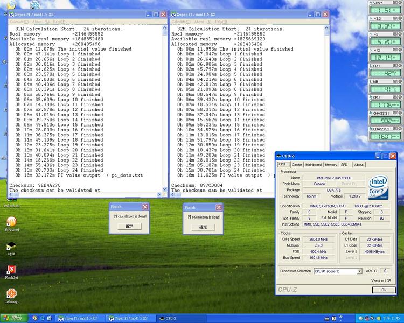Click scroll up arrow in right Super PI

click(x=326, y=27)
